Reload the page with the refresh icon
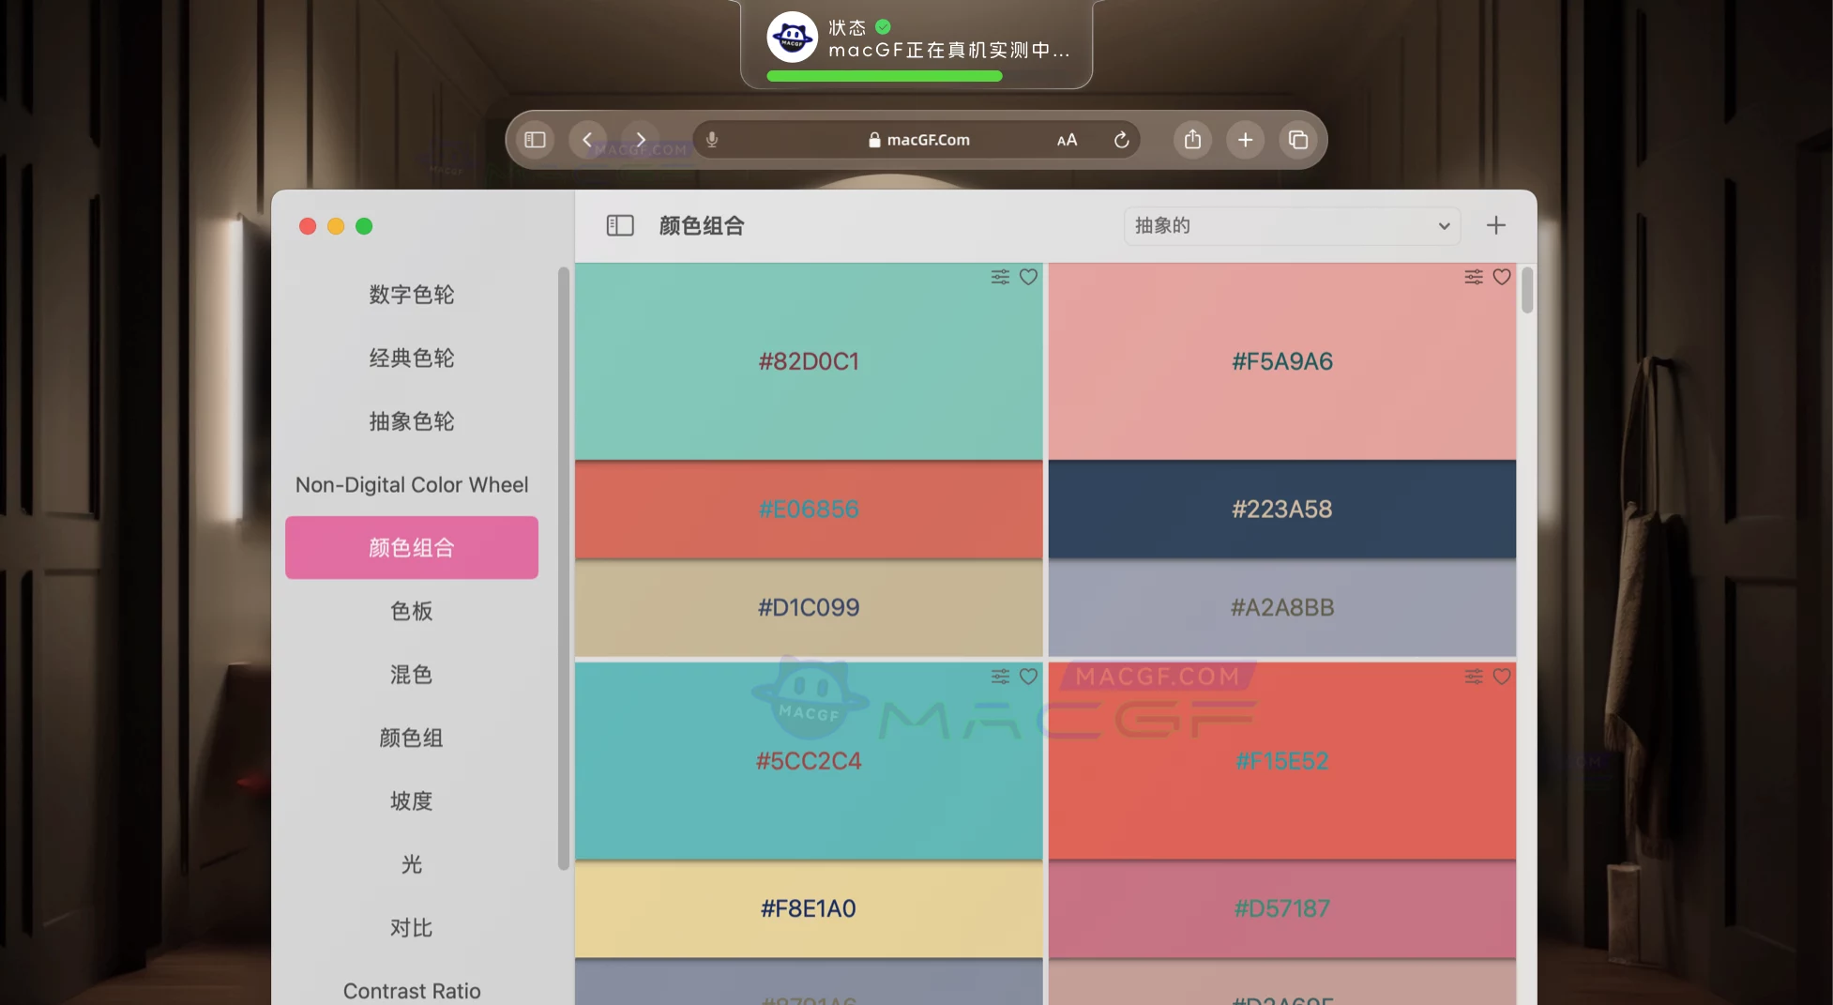This screenshot has height=1005, width=1833. tap(1122, 139)
